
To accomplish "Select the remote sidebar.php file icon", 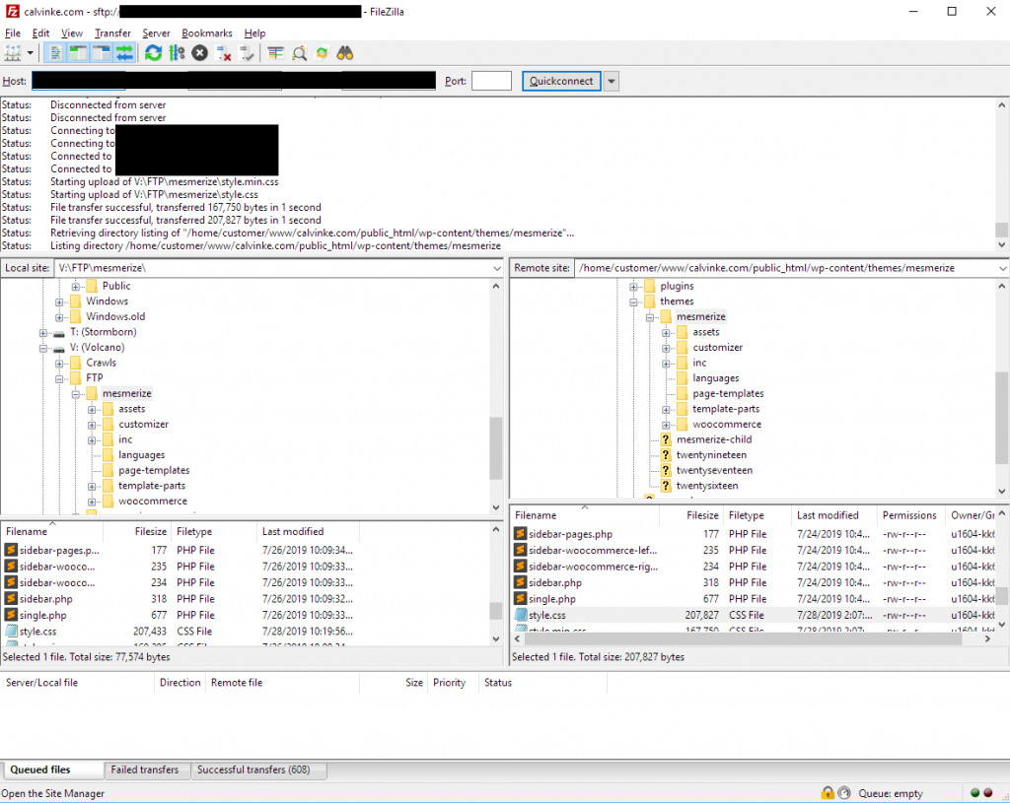I will 521,582.
